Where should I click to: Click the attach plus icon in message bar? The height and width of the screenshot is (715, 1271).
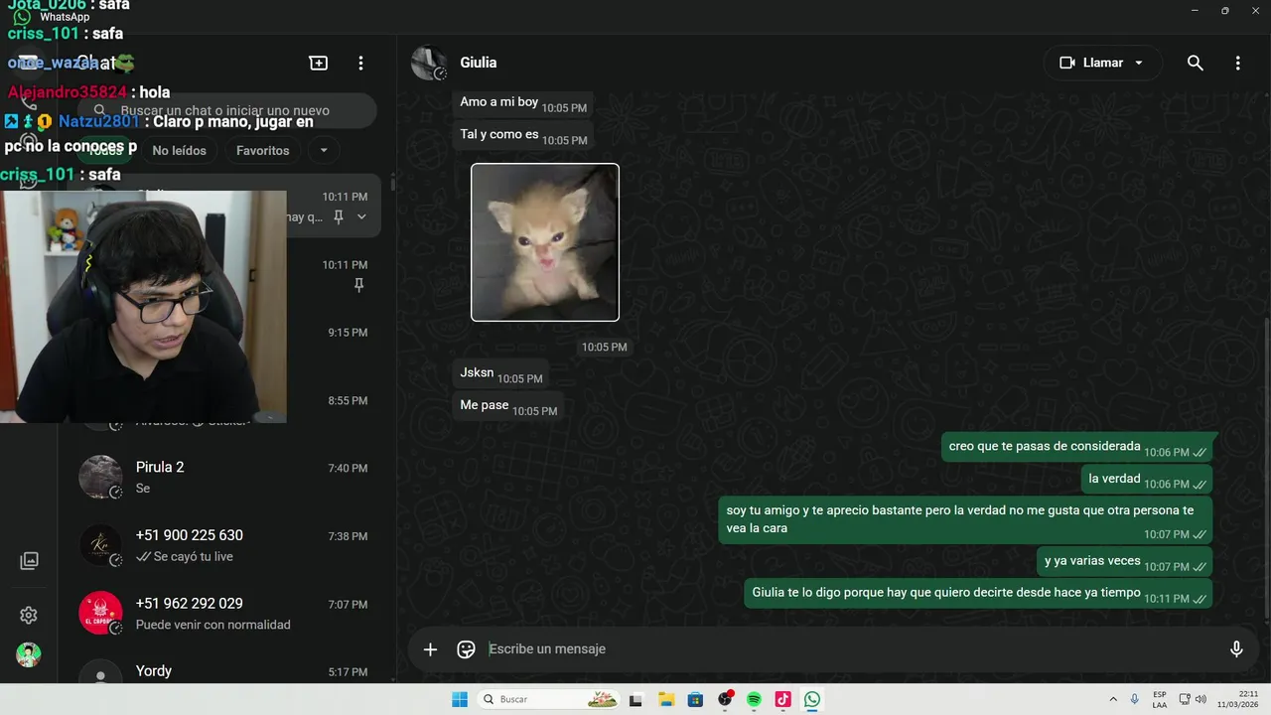coord(430,649)
